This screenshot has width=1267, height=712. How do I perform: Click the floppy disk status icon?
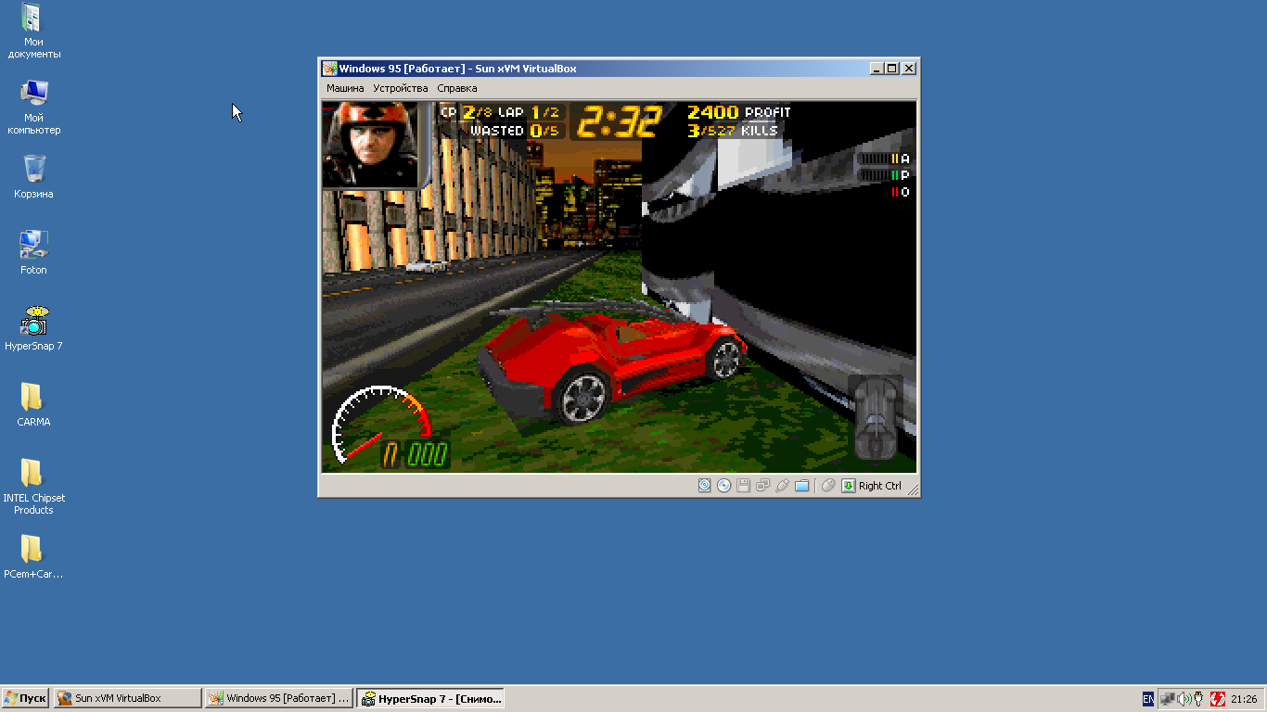(x=743, y=485)
